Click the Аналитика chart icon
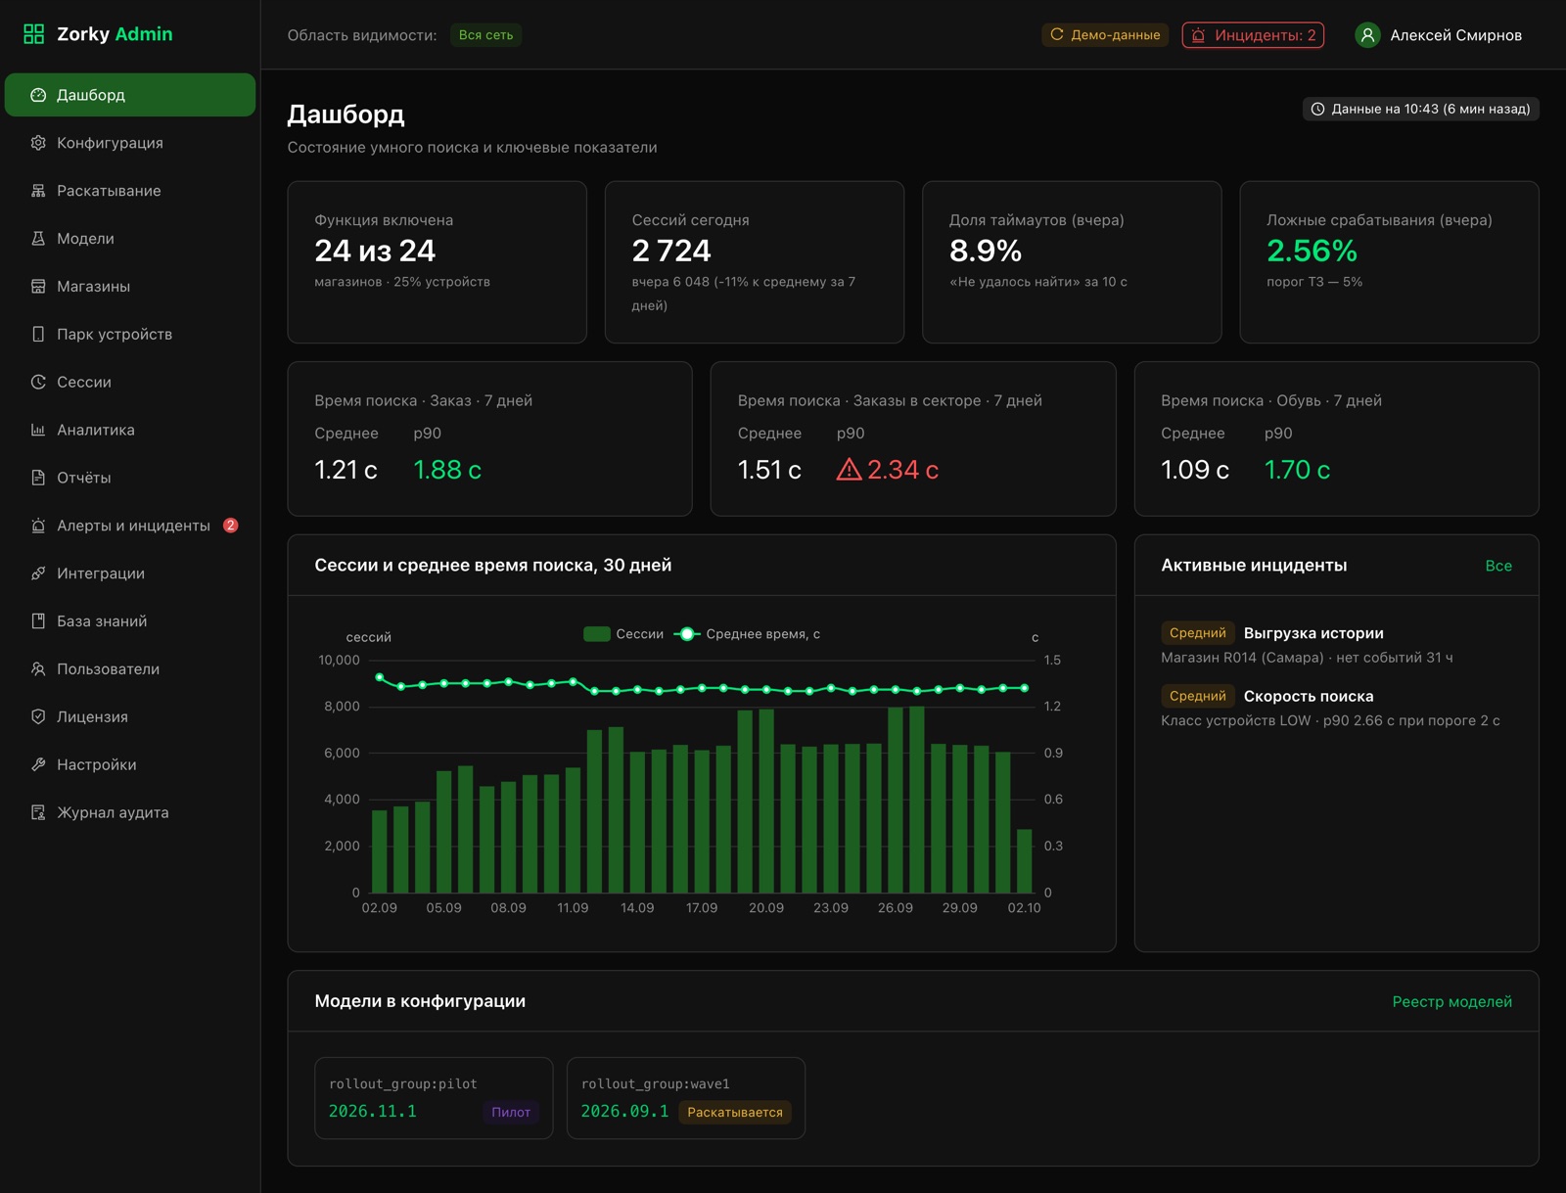This screenshot has height=1193, width=1566. click(x=38, y=430)
